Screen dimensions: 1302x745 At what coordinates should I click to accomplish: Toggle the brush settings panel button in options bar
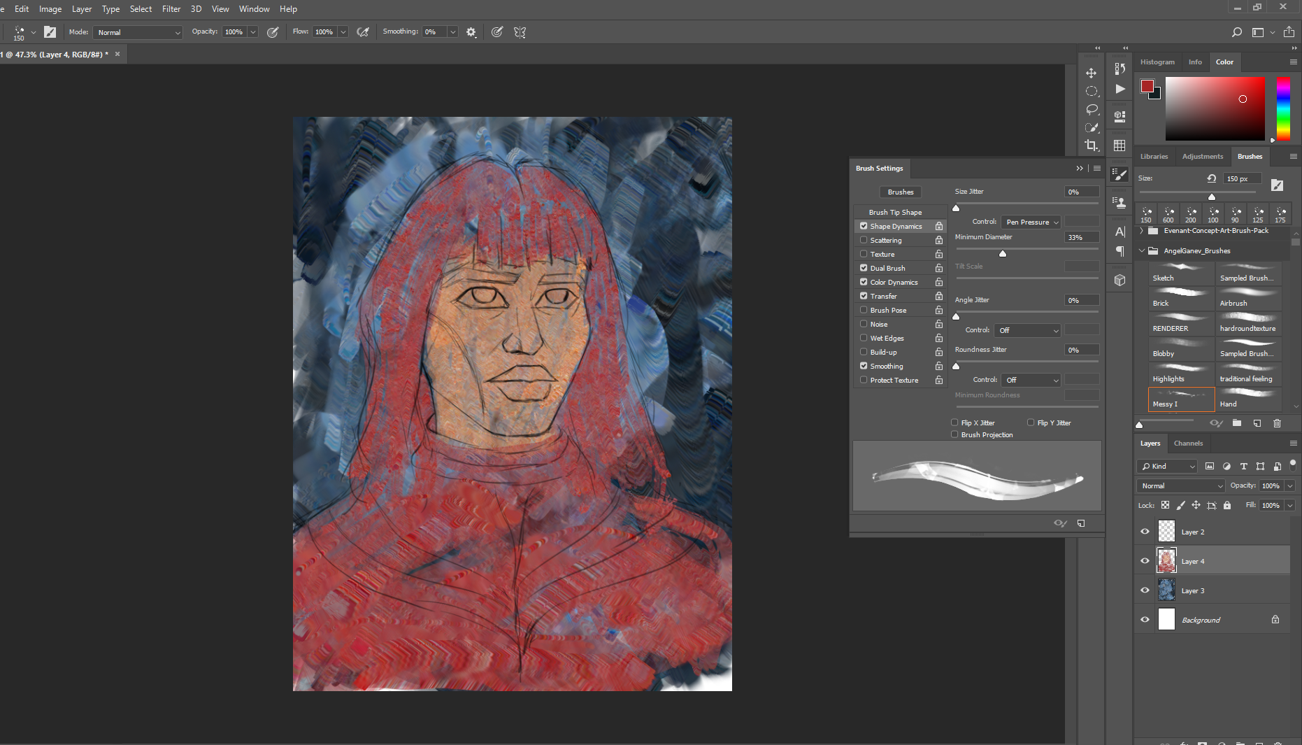[x=50, y=31]
